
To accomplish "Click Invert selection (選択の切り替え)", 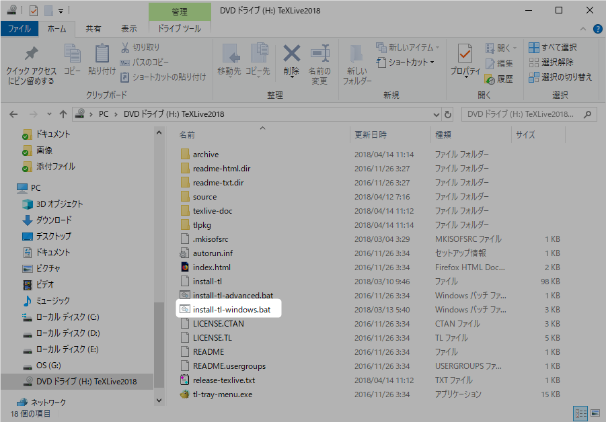I will coord(560,77).
